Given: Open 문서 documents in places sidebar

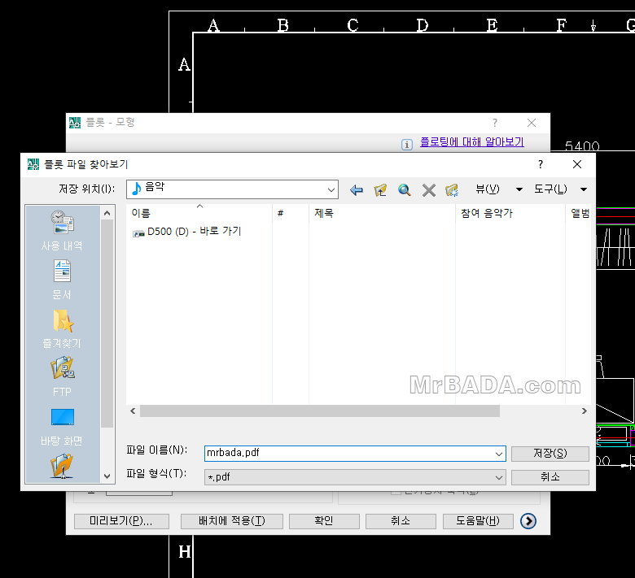Looking at the screenshot, I should click(x=62, y=280).
